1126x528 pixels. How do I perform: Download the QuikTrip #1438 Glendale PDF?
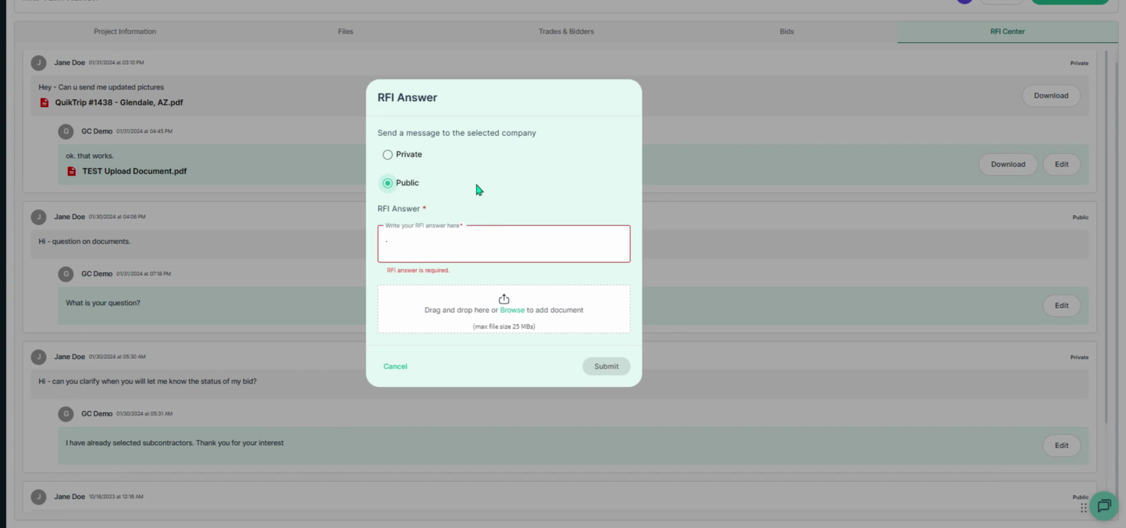tap(1051, 96)
